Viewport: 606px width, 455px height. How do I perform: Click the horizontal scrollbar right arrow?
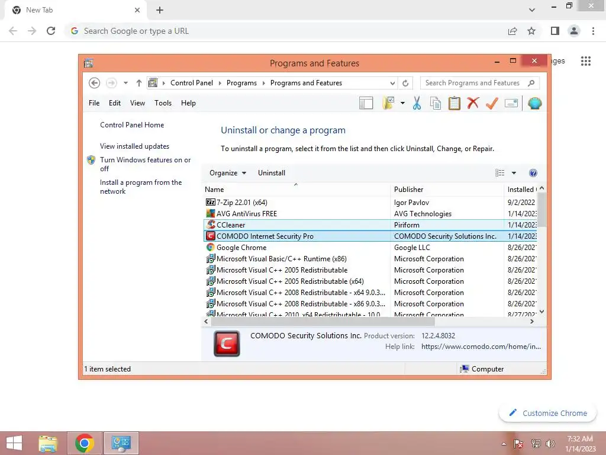click(532, 321)
